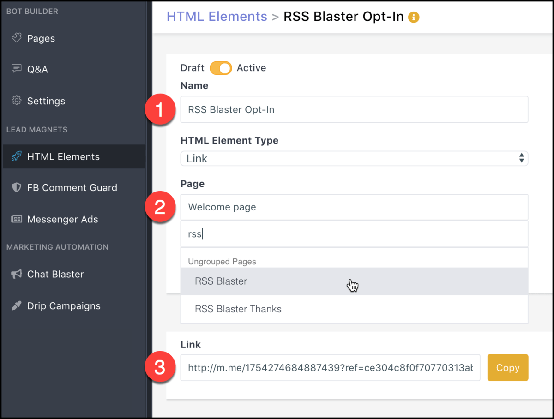Viewport: 554px width, 419px height.
Task: Go to Drip Campaigns
Action: (x=64, y=305)
